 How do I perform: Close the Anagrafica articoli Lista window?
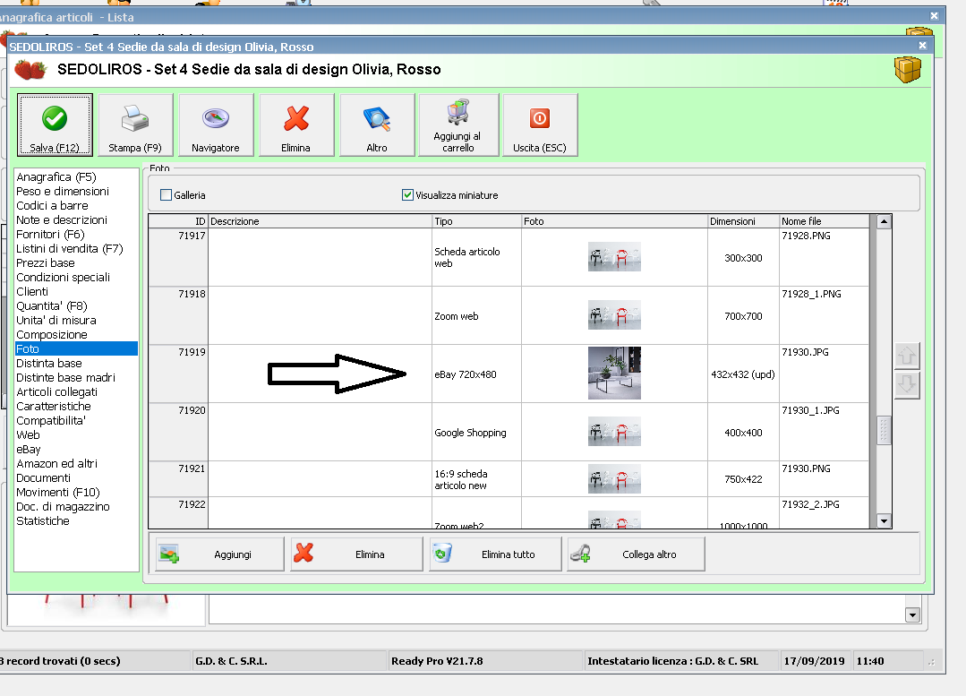pyautogui.click(x=934, y=16)
